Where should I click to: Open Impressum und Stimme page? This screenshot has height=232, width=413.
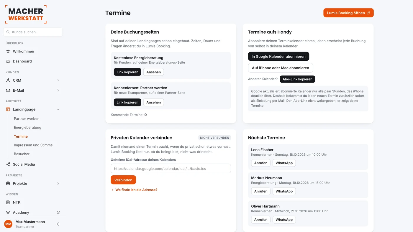pyautogui.click(x=33, y=145)
